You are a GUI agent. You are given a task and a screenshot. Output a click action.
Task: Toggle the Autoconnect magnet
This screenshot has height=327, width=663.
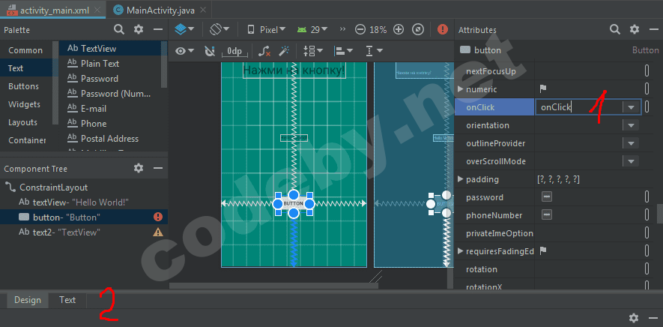tap(210, 51)
